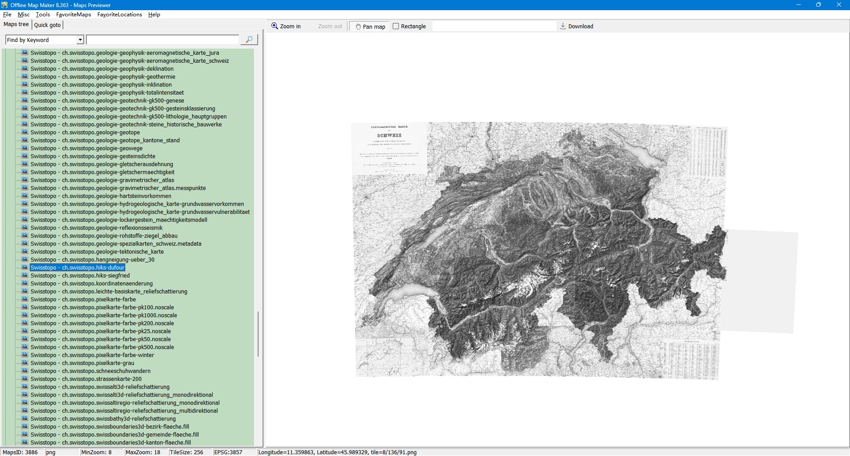Click the maps tree vertical scrollbar thumb
Screen dimensions: 850x456
click(x=258, y=334)
